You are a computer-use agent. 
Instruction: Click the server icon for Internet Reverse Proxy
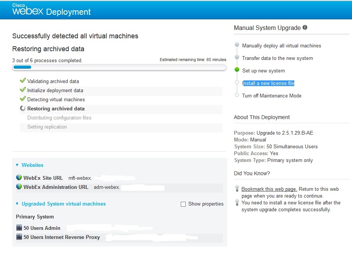(x=19, y=237)
